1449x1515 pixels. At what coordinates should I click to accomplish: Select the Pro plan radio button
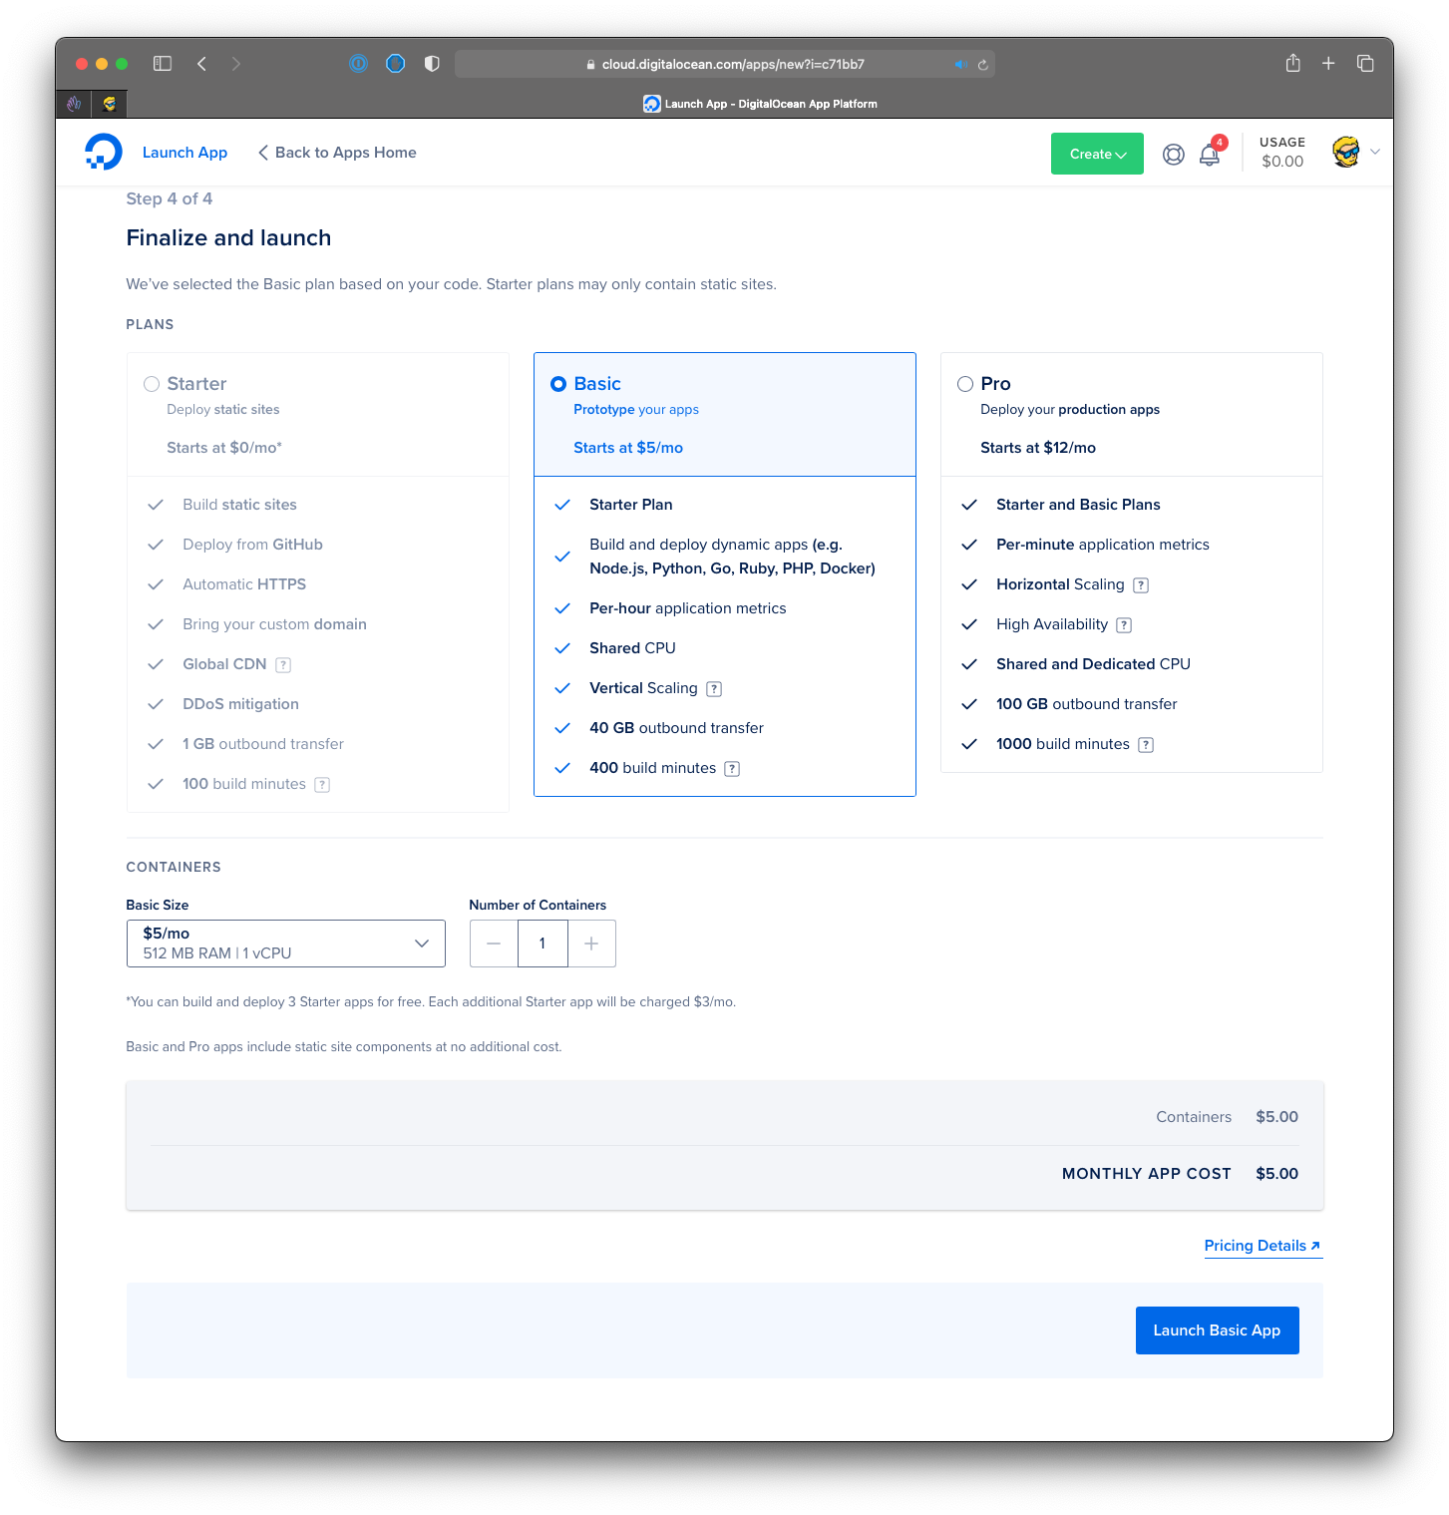coord(965,384)
